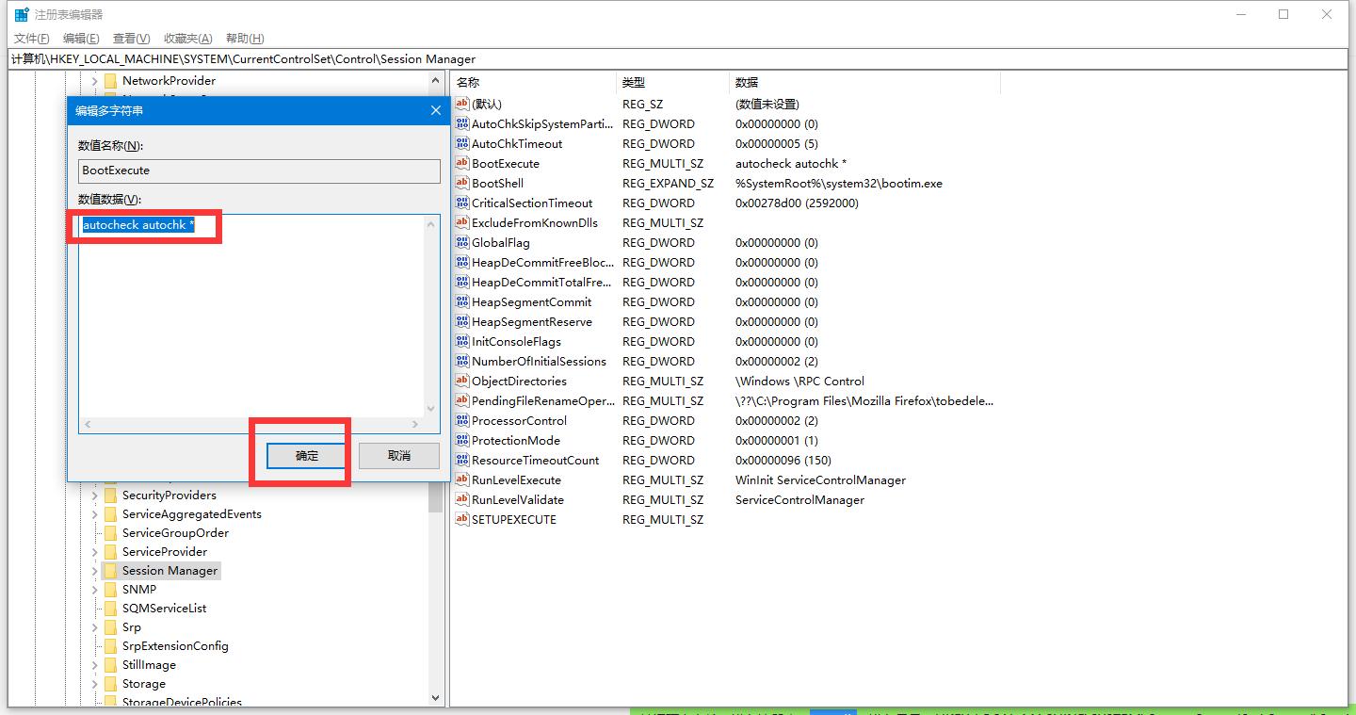Click the tree pane scroll down arrow

tap(435, 698)
